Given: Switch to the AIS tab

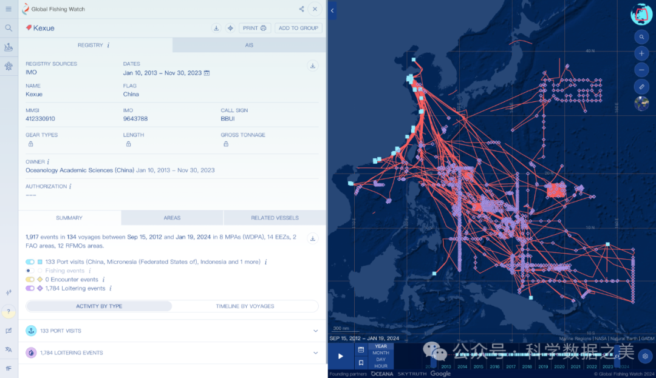Looking at the screenshot, I should click(x=249, y=45).
